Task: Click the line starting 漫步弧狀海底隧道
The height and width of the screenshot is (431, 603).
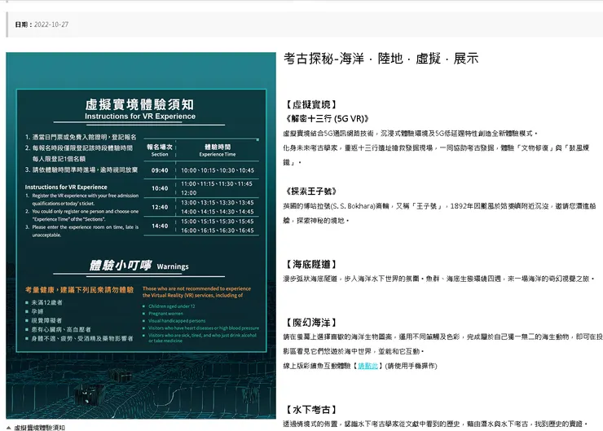Action: (x=438, y=279)
